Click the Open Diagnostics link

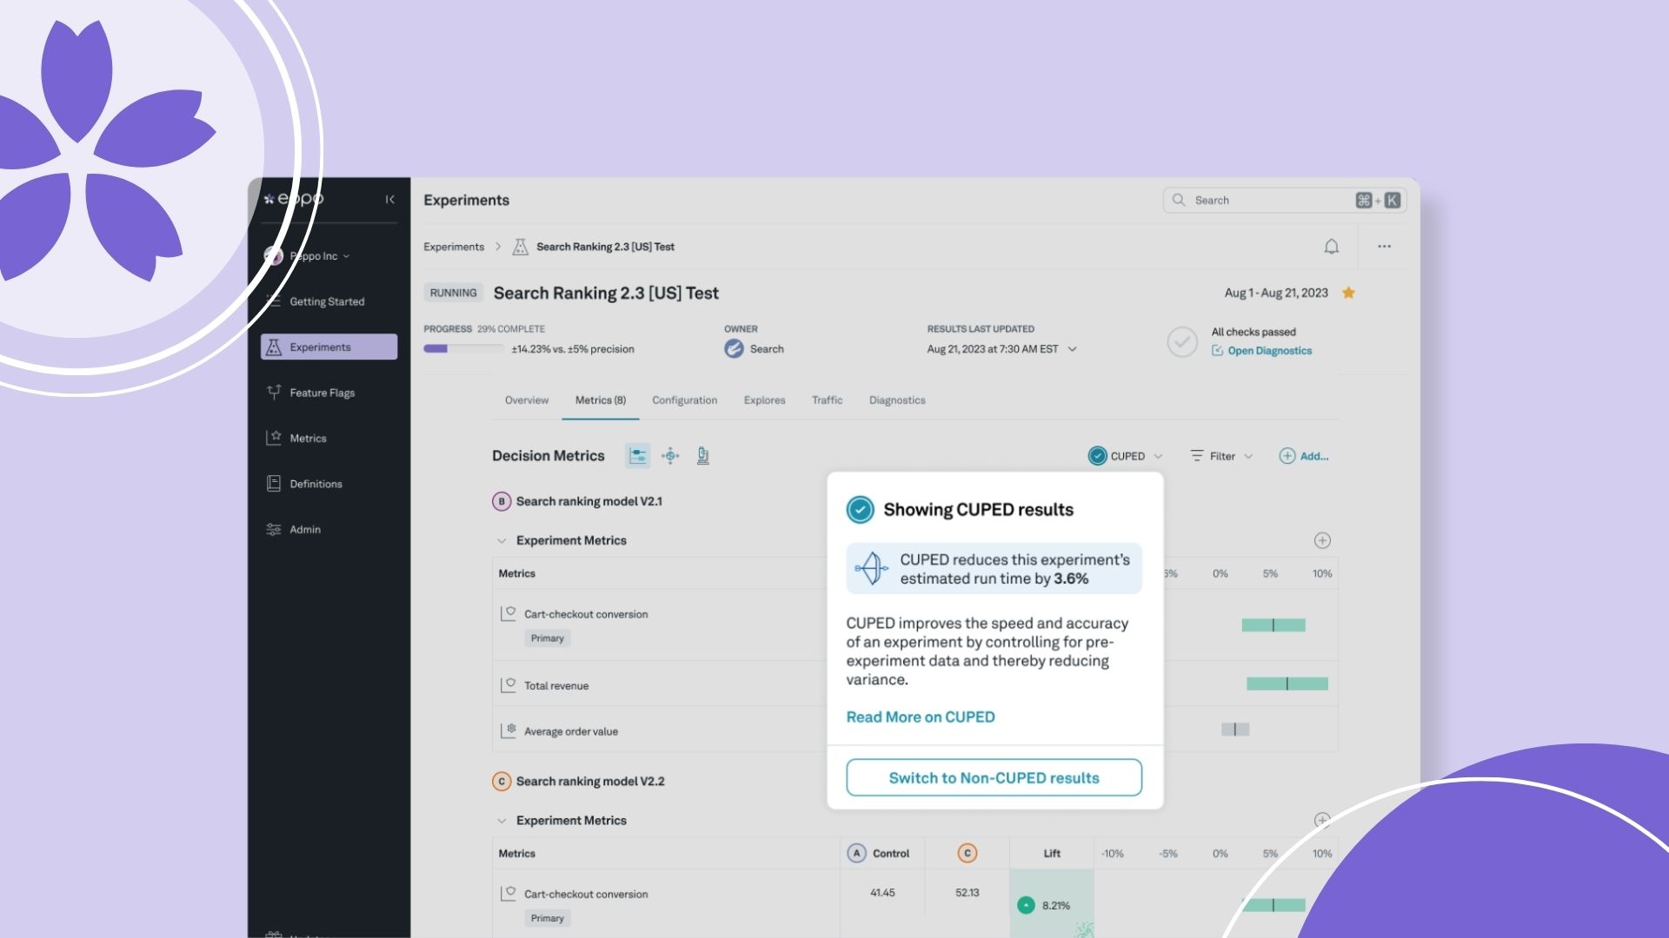[1268, 351]
